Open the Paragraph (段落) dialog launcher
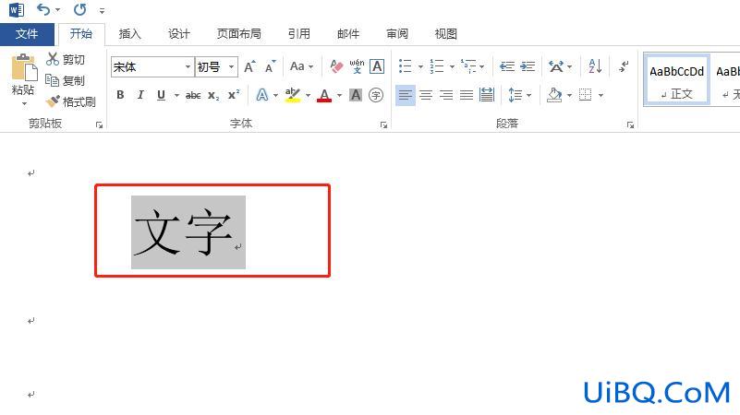 point(630,125)
